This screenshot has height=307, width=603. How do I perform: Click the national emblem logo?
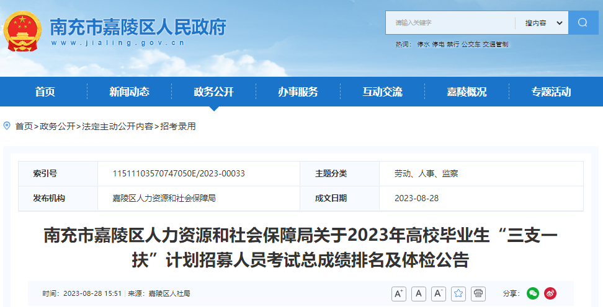coord(22,31)
